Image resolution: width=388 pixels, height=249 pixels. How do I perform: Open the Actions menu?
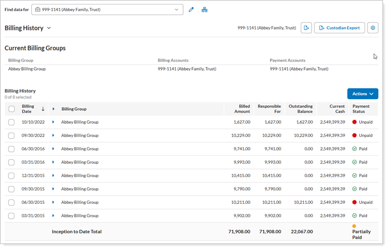coord(362,94)
